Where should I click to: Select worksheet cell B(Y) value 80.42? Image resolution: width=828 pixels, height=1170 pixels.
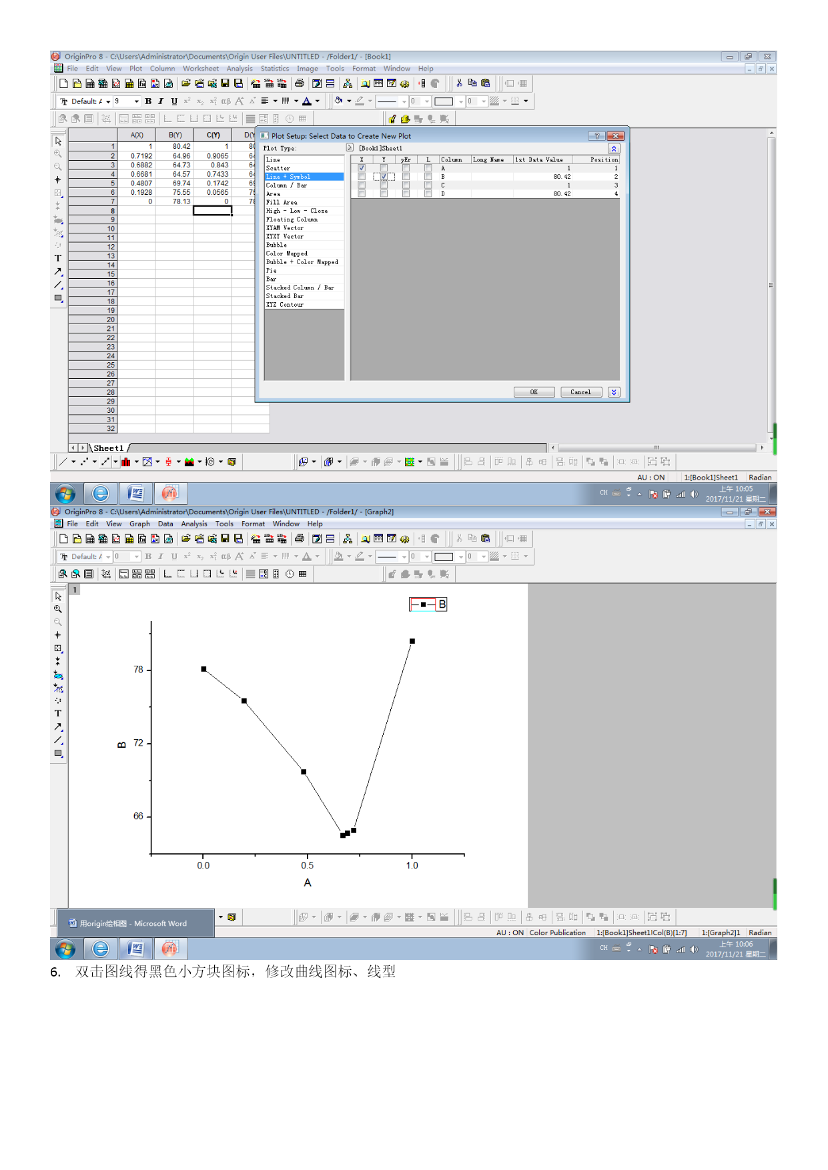pyautogui.click(x=175, y=147)
